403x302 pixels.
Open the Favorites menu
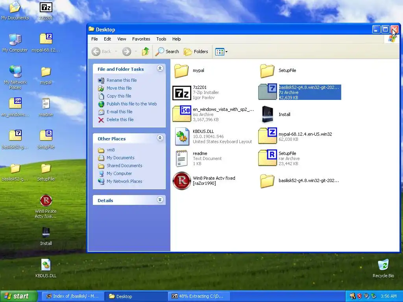(141, 39)
